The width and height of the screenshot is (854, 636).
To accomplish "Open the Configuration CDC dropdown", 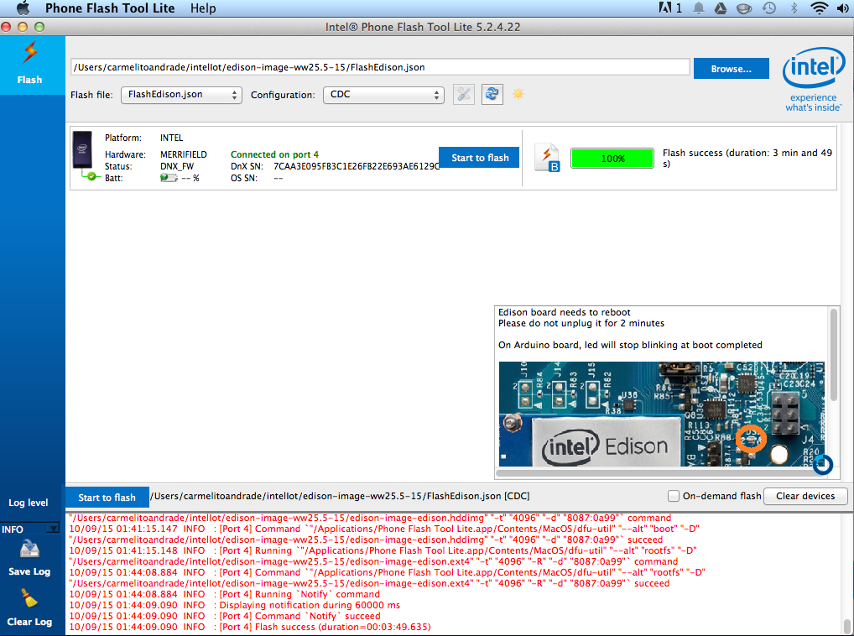I will pos(383,95).
